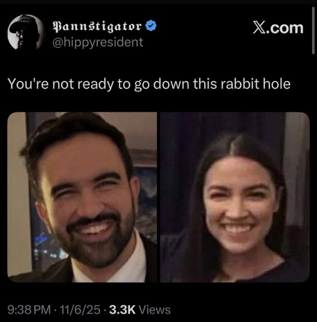Open the right photo of smiling woman

[x=235, y=197]
